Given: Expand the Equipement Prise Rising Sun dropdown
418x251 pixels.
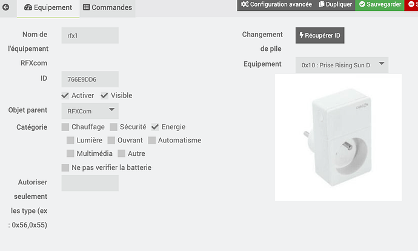Looking at the screenshot, I should (342, 65).
